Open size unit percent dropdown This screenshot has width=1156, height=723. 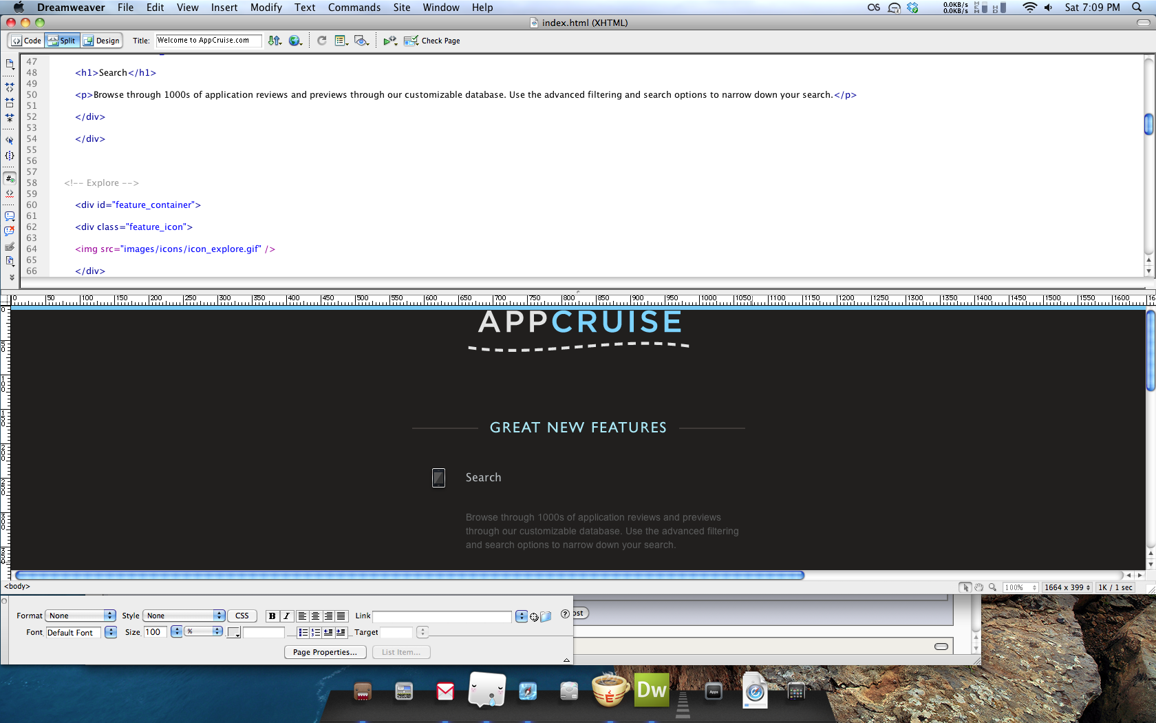(204, 631)
